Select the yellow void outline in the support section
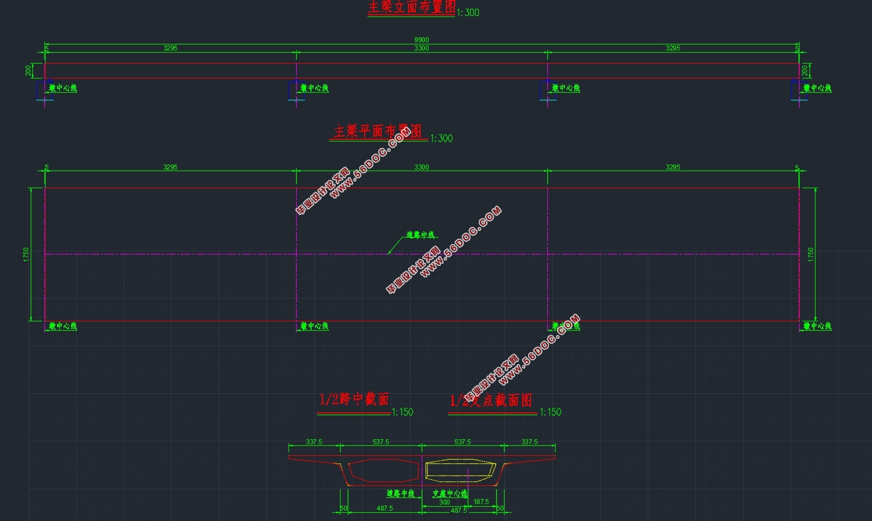 point(461,469)
